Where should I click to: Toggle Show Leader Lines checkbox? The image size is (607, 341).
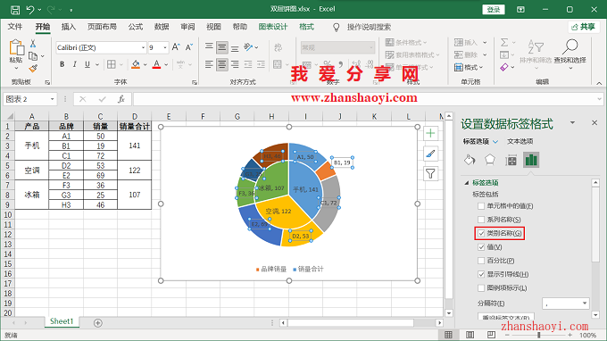tap(481, 274)
